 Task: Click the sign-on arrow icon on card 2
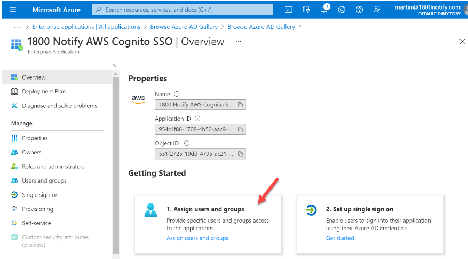[x=311, y=210]
